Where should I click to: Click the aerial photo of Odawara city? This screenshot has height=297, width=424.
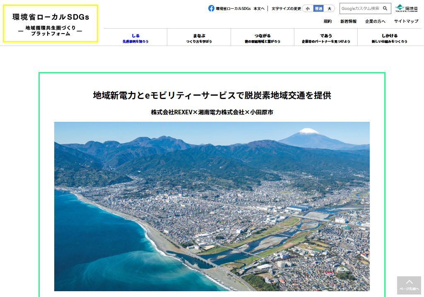pyautogui.click(x=211, y=206)
